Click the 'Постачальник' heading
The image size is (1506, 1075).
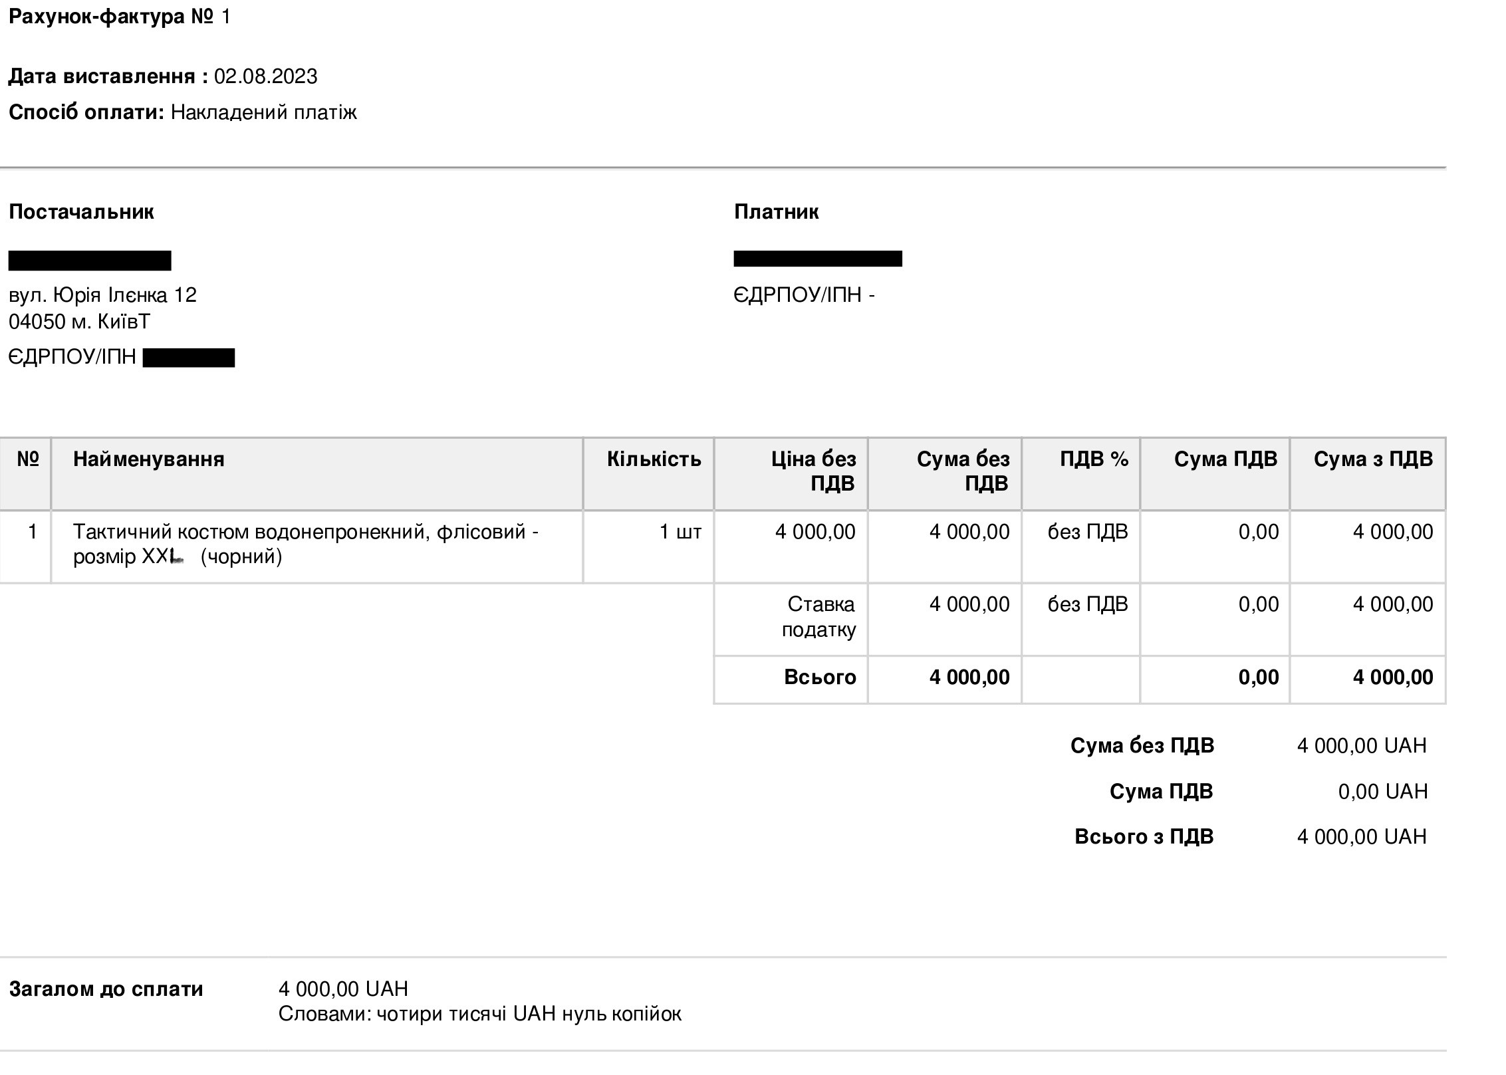pos(81,212)
